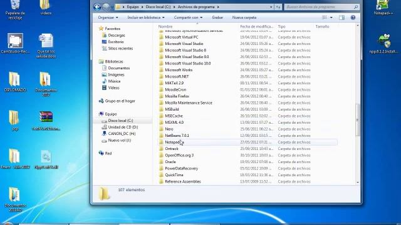Select the QuickTime folder
The width and height of the screenshot is (401, 225).
click(x=174, y=175)
